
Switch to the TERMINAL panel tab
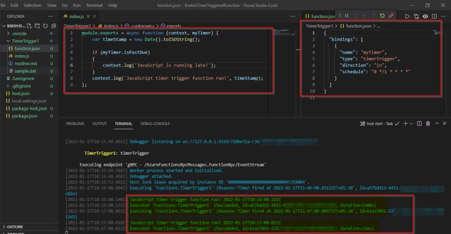[123, 124]
